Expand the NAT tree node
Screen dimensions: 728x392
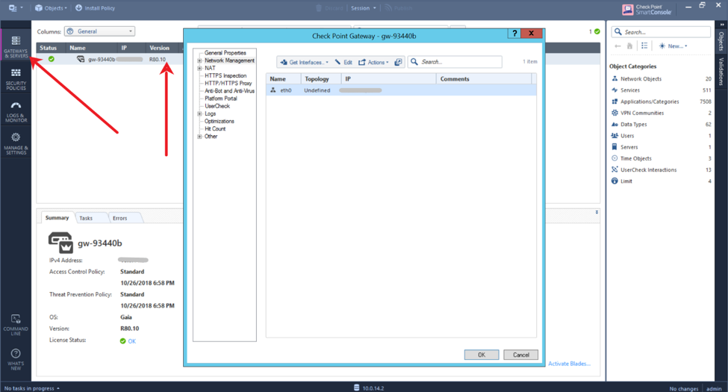coord(199,68)
